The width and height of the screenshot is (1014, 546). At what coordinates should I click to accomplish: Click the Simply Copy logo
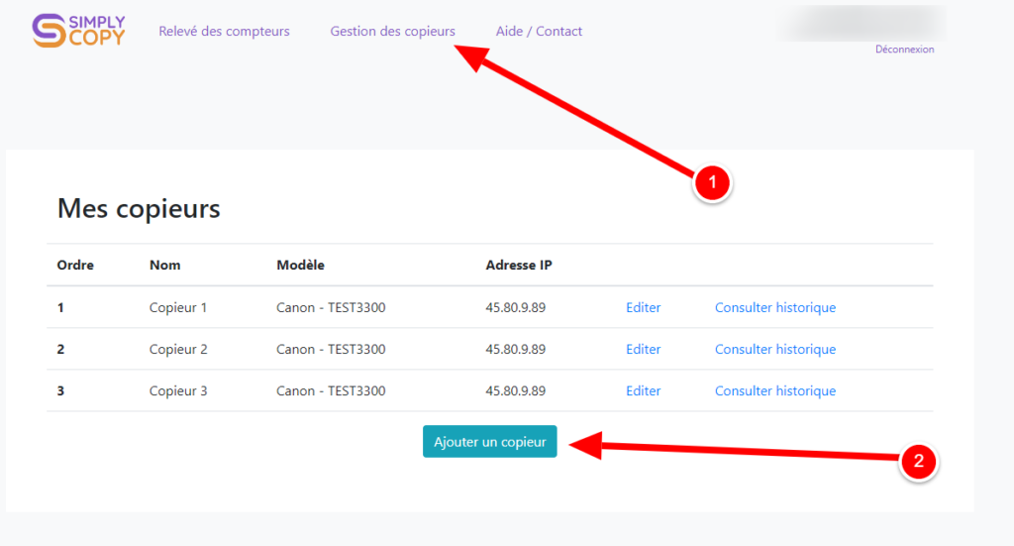pyautogui.click(x=78, y=31)
